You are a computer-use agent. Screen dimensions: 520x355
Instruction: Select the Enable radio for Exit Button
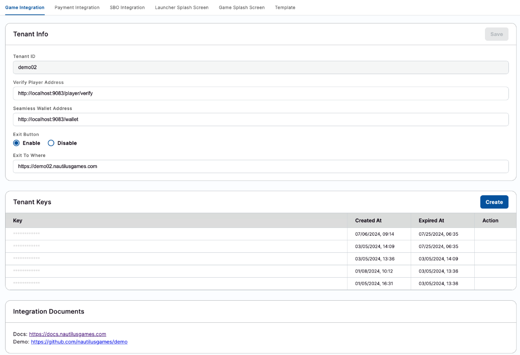(17, 143)
